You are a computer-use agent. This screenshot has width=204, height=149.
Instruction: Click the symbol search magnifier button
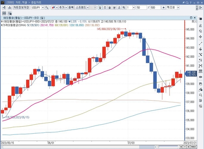pos(47,7)
